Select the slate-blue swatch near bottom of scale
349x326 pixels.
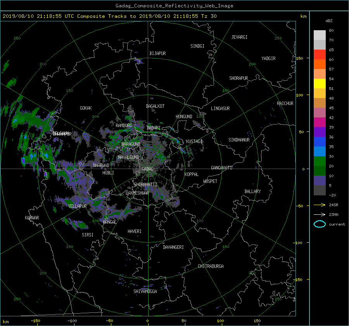click(320, 181)
